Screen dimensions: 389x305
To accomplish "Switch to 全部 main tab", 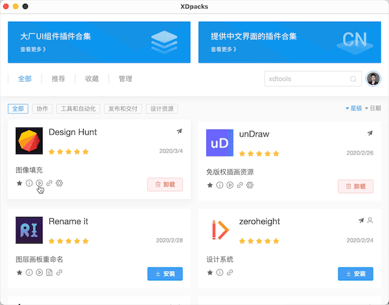I will pos(25,79).
